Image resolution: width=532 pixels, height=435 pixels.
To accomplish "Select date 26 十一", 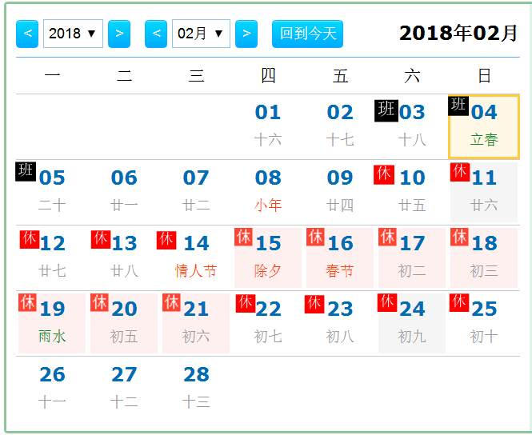I will coord(52,389).
